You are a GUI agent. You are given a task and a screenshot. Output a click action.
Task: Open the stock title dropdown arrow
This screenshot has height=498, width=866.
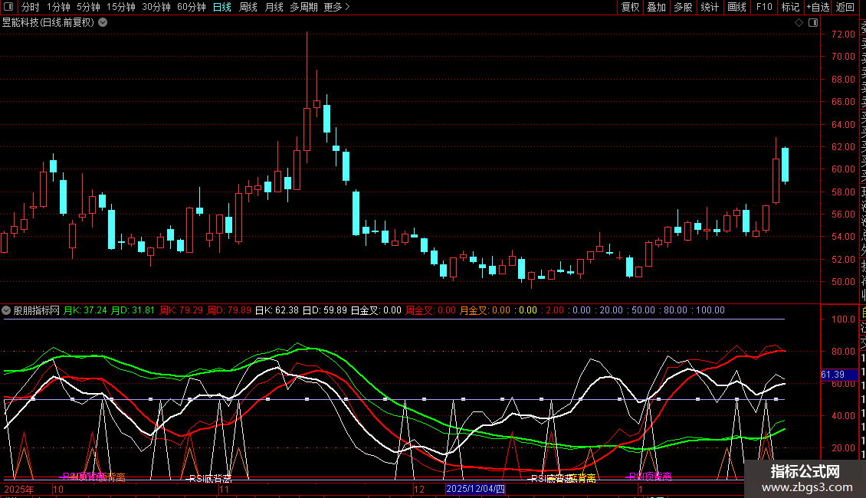(x=103, y=23)
